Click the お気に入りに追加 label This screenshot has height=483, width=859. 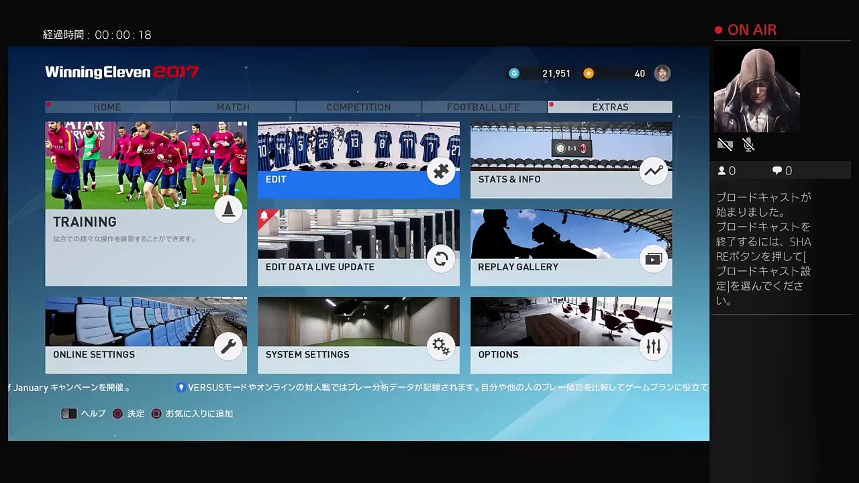[x=199, y=414]
